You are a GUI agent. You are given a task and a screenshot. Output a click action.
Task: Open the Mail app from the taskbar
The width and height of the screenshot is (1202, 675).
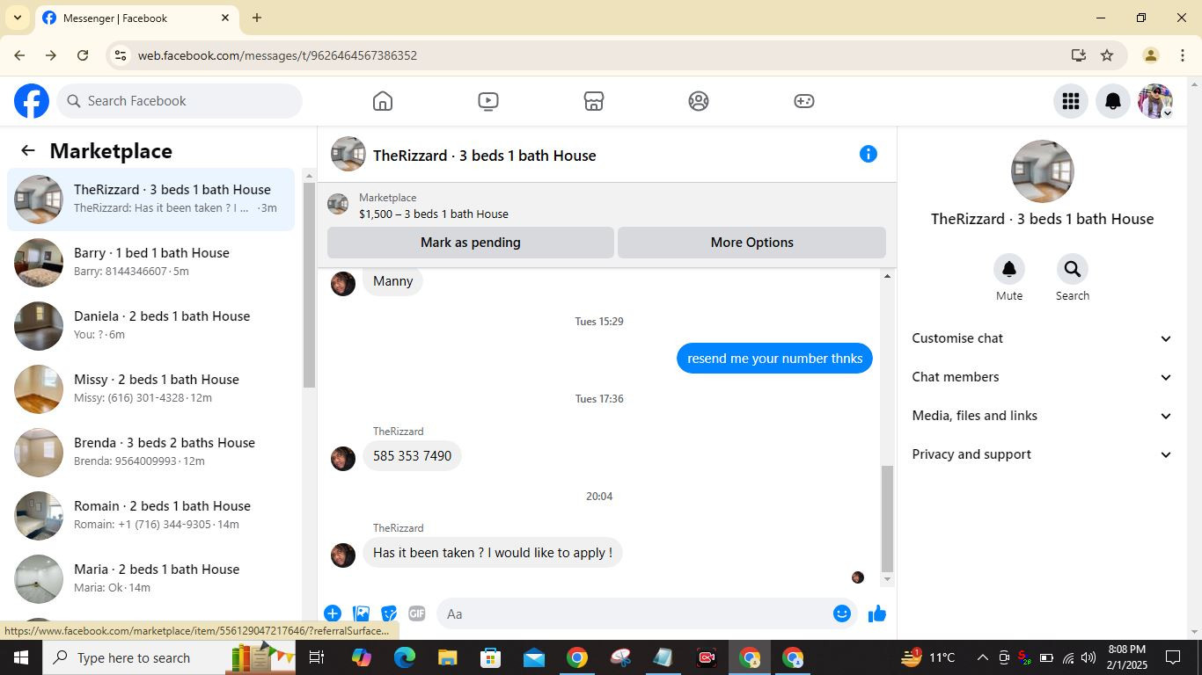[533, 657]
